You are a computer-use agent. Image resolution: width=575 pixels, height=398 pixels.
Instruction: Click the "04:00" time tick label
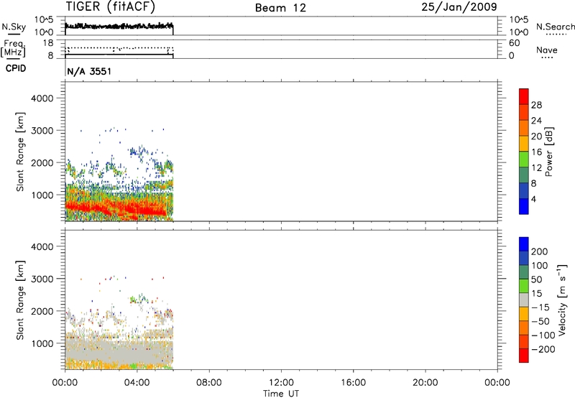point(137,383)
